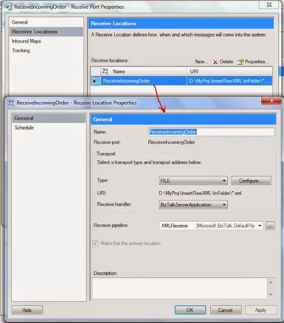The image size is (284, 323).
Task: Open Inbound Maps page
Action: (26, 41)
